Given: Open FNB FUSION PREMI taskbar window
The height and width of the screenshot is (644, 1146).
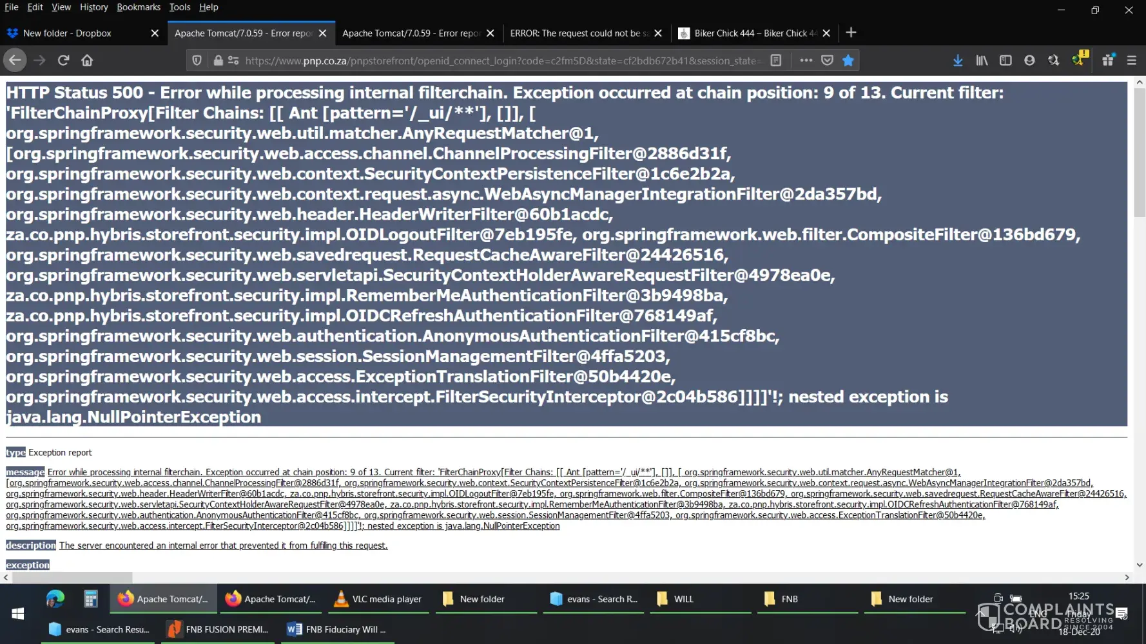Looking at the screenshot, I should coord(219,629).
